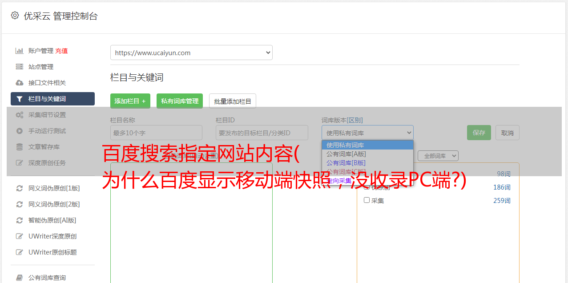Click the gears icon for 采集细节设置

pyautogui.click(x=19, y=115)
